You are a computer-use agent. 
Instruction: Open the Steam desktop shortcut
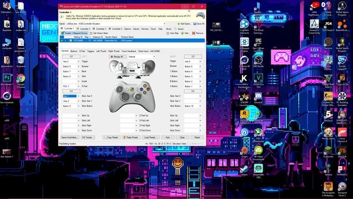click(x=244, y=169)
